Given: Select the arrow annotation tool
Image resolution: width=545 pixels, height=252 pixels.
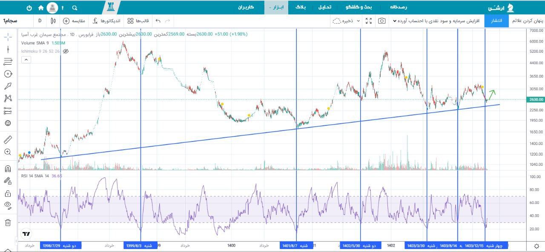Looking at the screenshot, I should pos(8,86).
